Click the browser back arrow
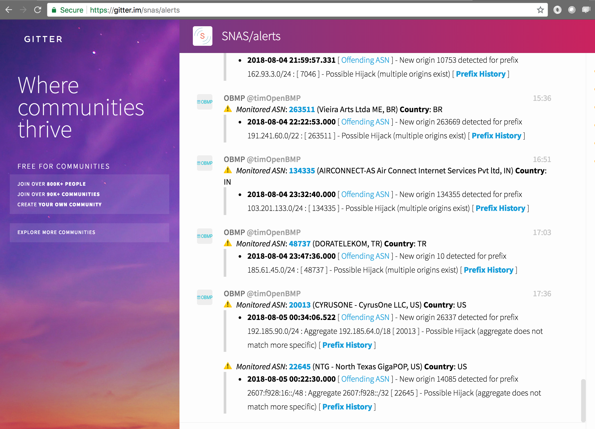The width and height of the screenshot is (595, 429). point(9,10)
